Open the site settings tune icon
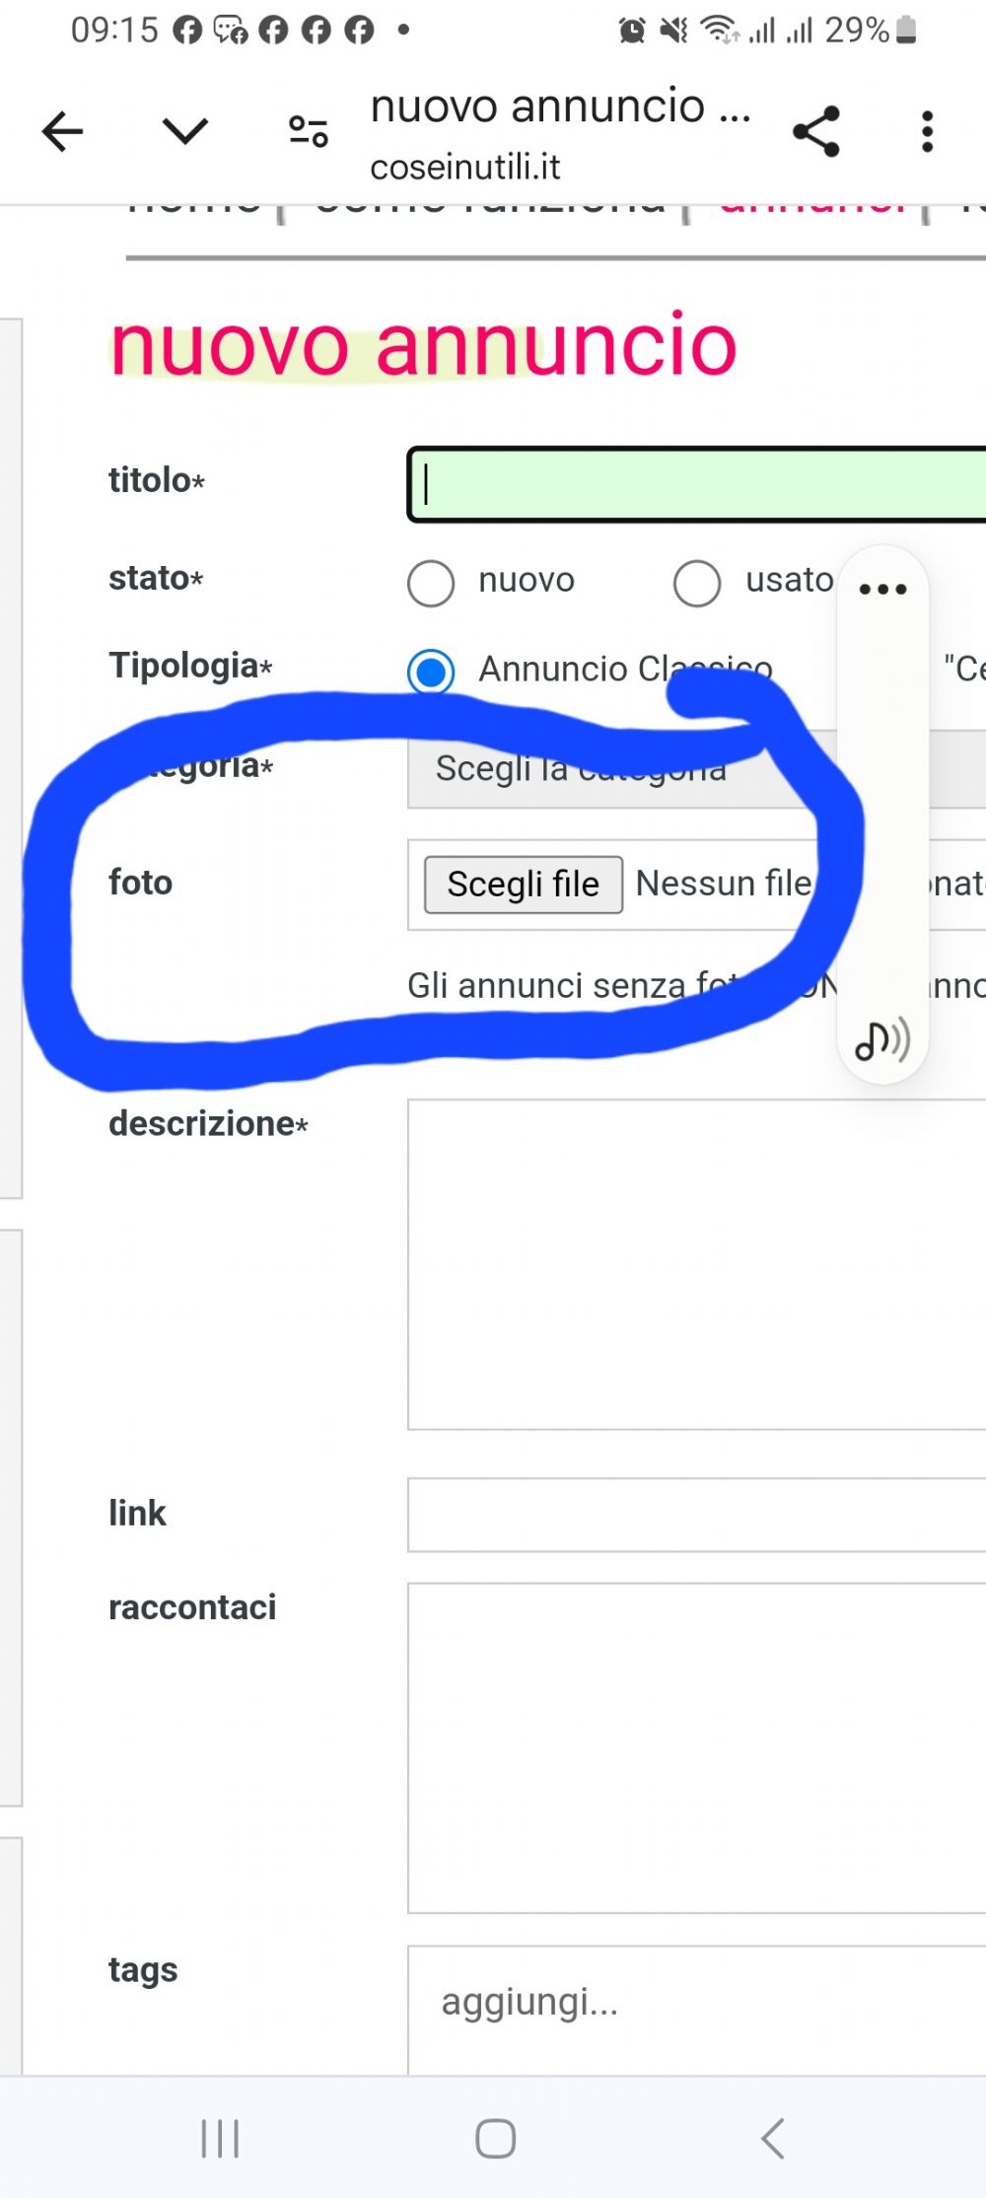Viewport: 986px width, 2198px height. click(x=308, y=131)
